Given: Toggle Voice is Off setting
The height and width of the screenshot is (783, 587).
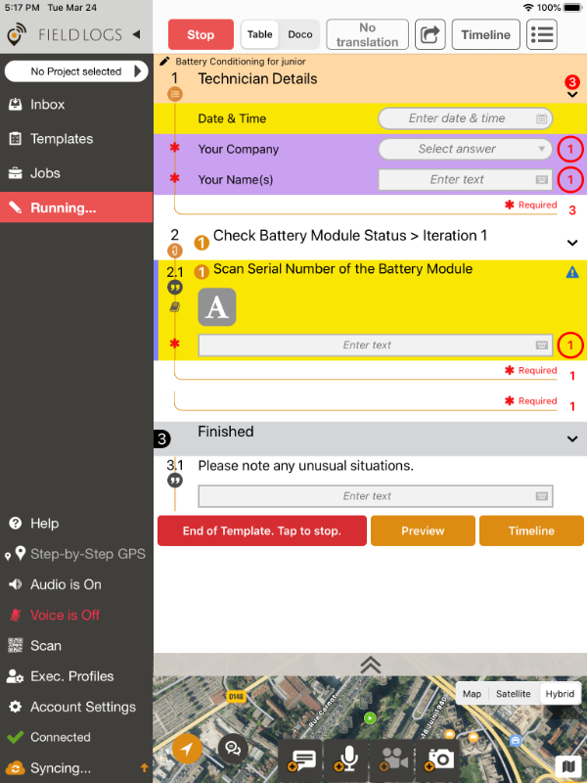Looking at the screenshot, I should tap(65, 615).
